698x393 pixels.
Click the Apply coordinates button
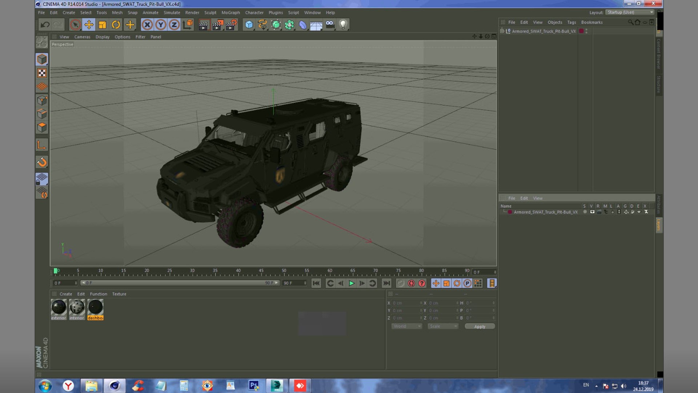pos(480,326)
